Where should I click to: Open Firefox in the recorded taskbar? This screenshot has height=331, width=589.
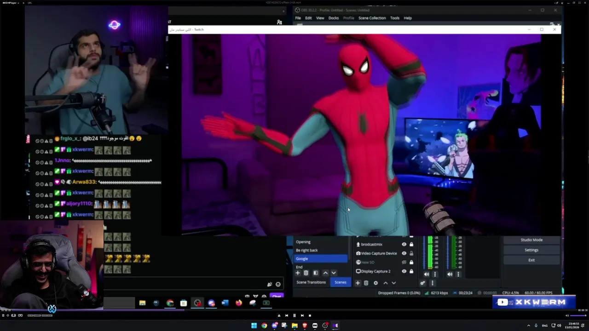click(x=238, y=303)
